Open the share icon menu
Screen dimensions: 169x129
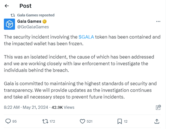(157, 121)
